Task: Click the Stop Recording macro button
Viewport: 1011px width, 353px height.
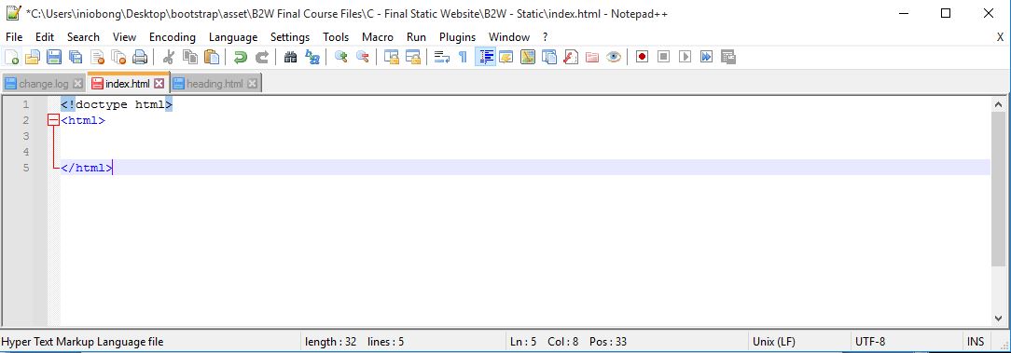Action: (663, 58)
